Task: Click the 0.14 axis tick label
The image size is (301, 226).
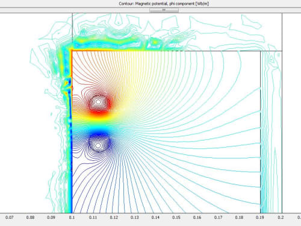Action: coord(155,218)
